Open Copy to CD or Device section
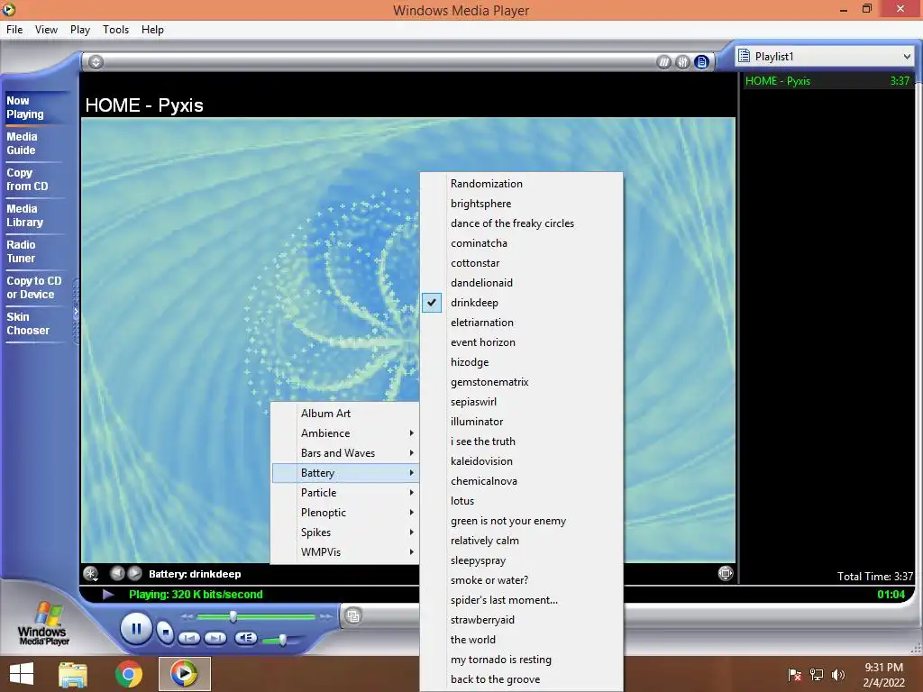923x692 pixels. [x=33, y=287]
